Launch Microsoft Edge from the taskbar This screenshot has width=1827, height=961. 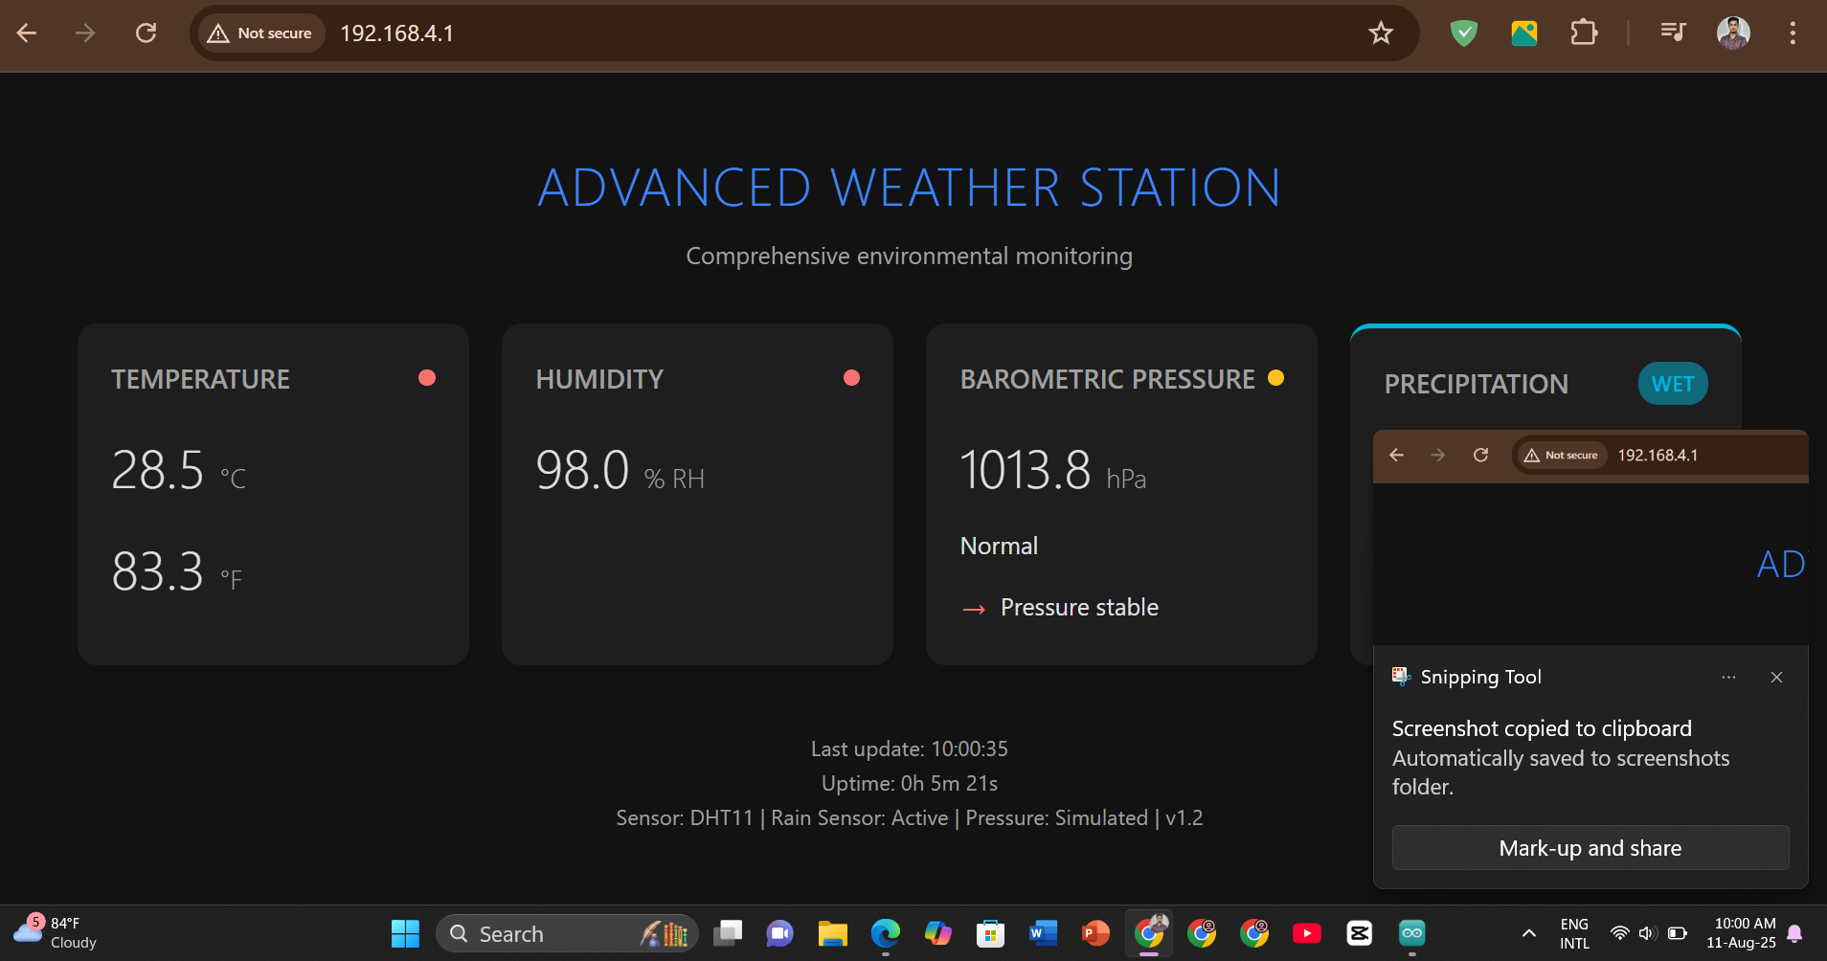886,933
